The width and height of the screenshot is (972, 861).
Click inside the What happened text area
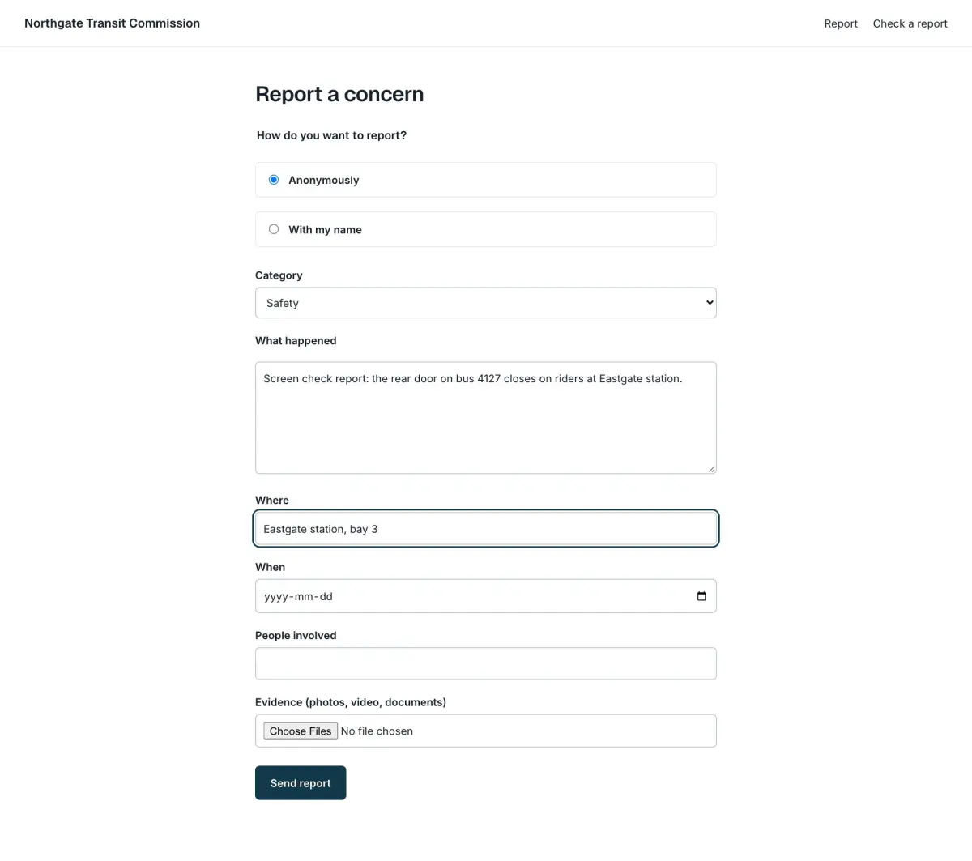point(486,418)
